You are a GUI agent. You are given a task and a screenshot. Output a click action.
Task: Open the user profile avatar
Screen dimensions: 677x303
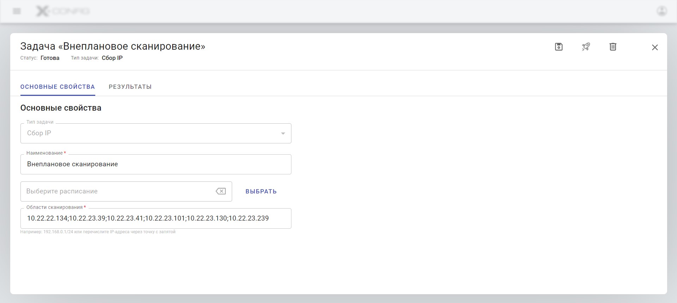click(661, 11)
